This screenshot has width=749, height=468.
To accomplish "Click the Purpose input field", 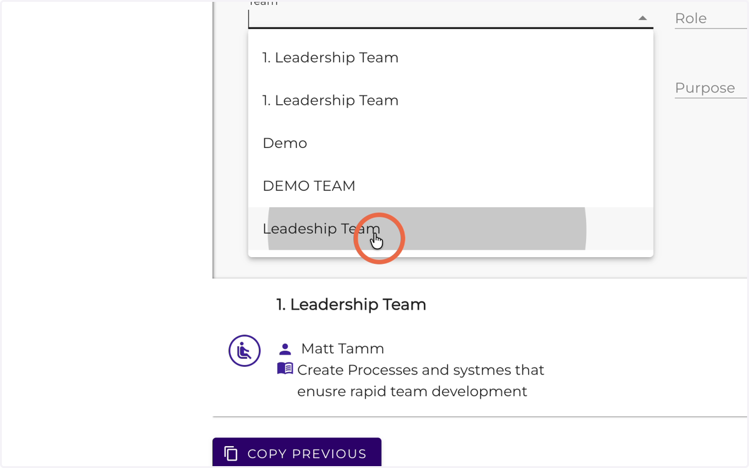I will click(x=711, y=88).
